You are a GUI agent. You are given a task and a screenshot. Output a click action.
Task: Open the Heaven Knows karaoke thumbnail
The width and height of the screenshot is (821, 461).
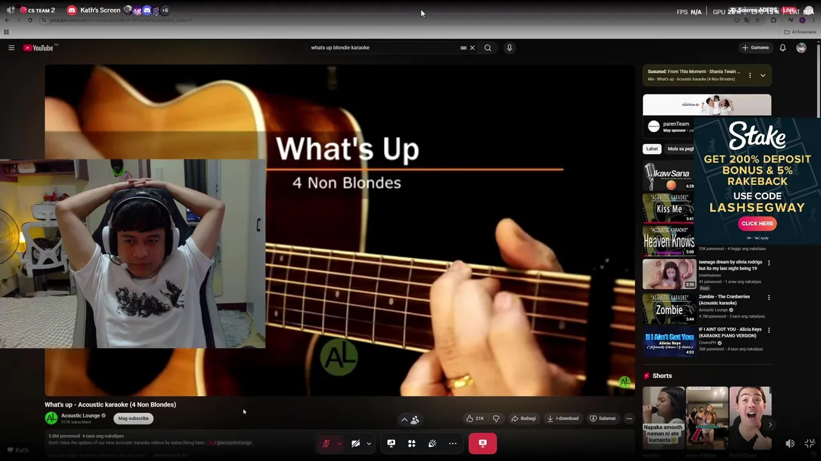[x=669, y=241]
